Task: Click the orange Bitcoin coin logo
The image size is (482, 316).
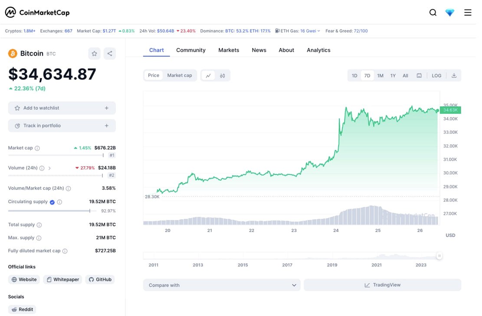Action: [x=13, y=53]
